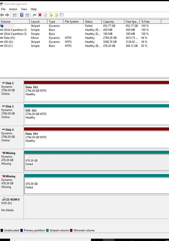The height and width of the screenshot is (241, 169).
Task: Click the Disk 3 drive icon
Action: [x=3, y=106]
